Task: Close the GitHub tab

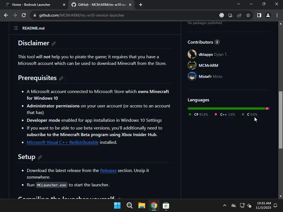Action: click(x=130, y=5)
